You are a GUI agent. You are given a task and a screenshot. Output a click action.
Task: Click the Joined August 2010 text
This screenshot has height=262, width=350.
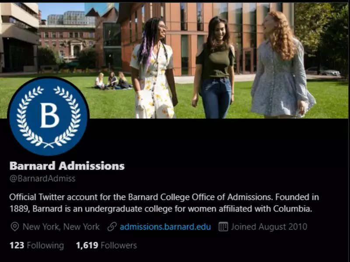pos(269,227)
